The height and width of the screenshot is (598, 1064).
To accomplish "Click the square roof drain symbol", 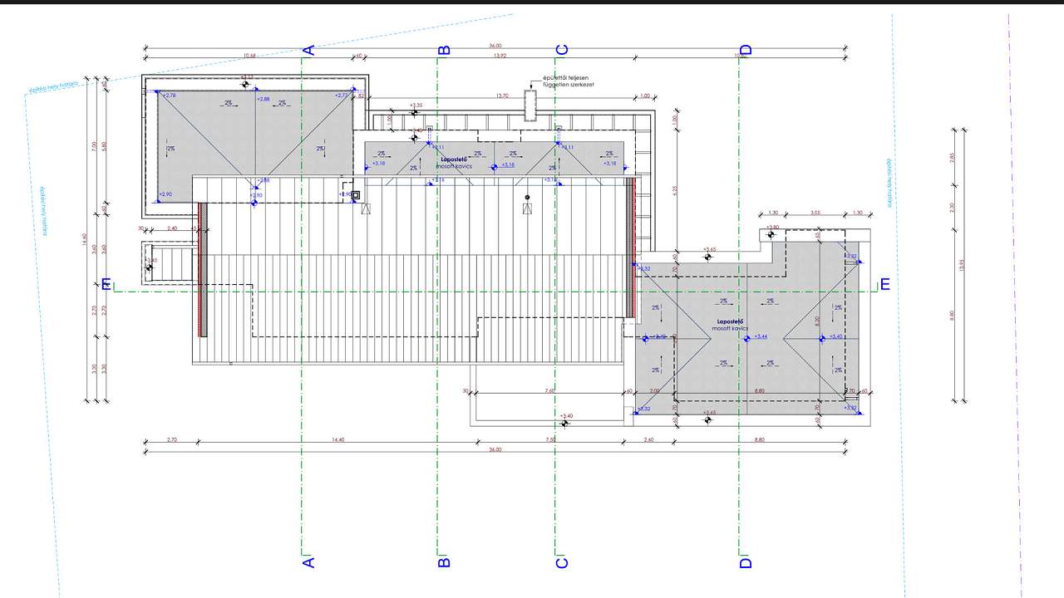I will [x=356, y=195].
